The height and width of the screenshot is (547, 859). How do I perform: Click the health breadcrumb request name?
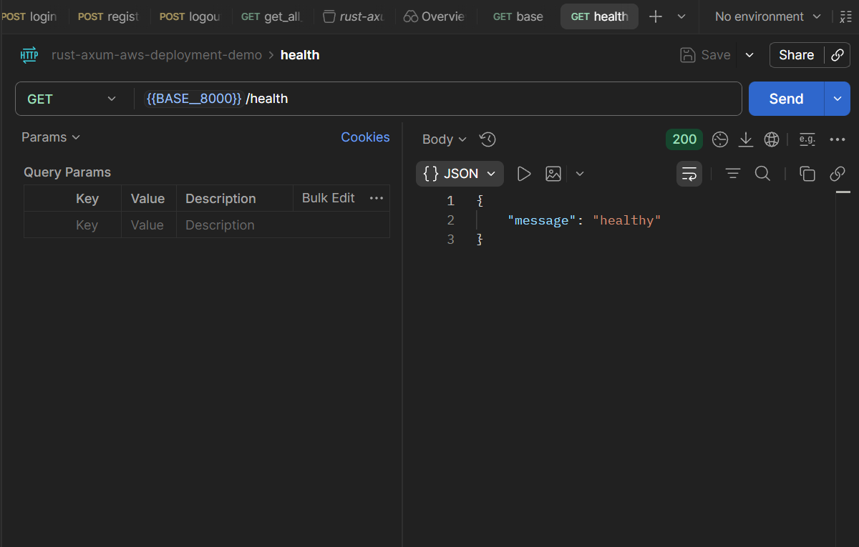click(300, 55)
